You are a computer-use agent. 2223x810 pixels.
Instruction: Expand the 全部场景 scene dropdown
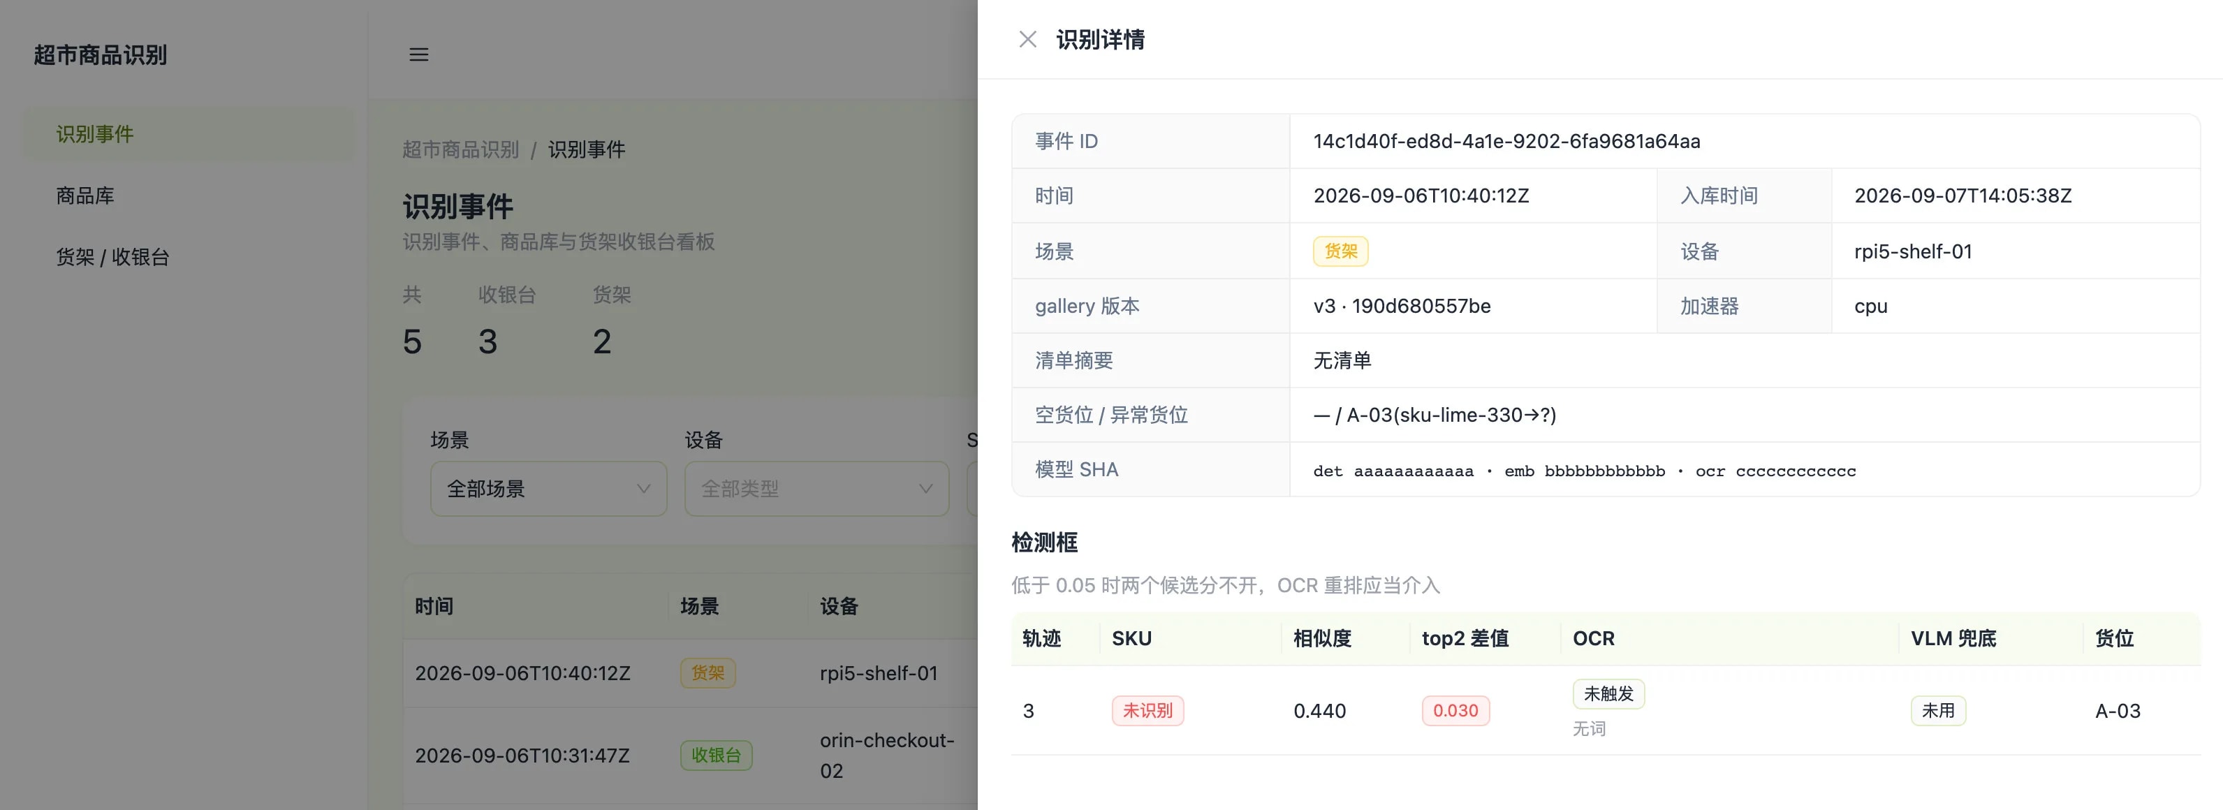pyautogui.click(x=549, y=489)
